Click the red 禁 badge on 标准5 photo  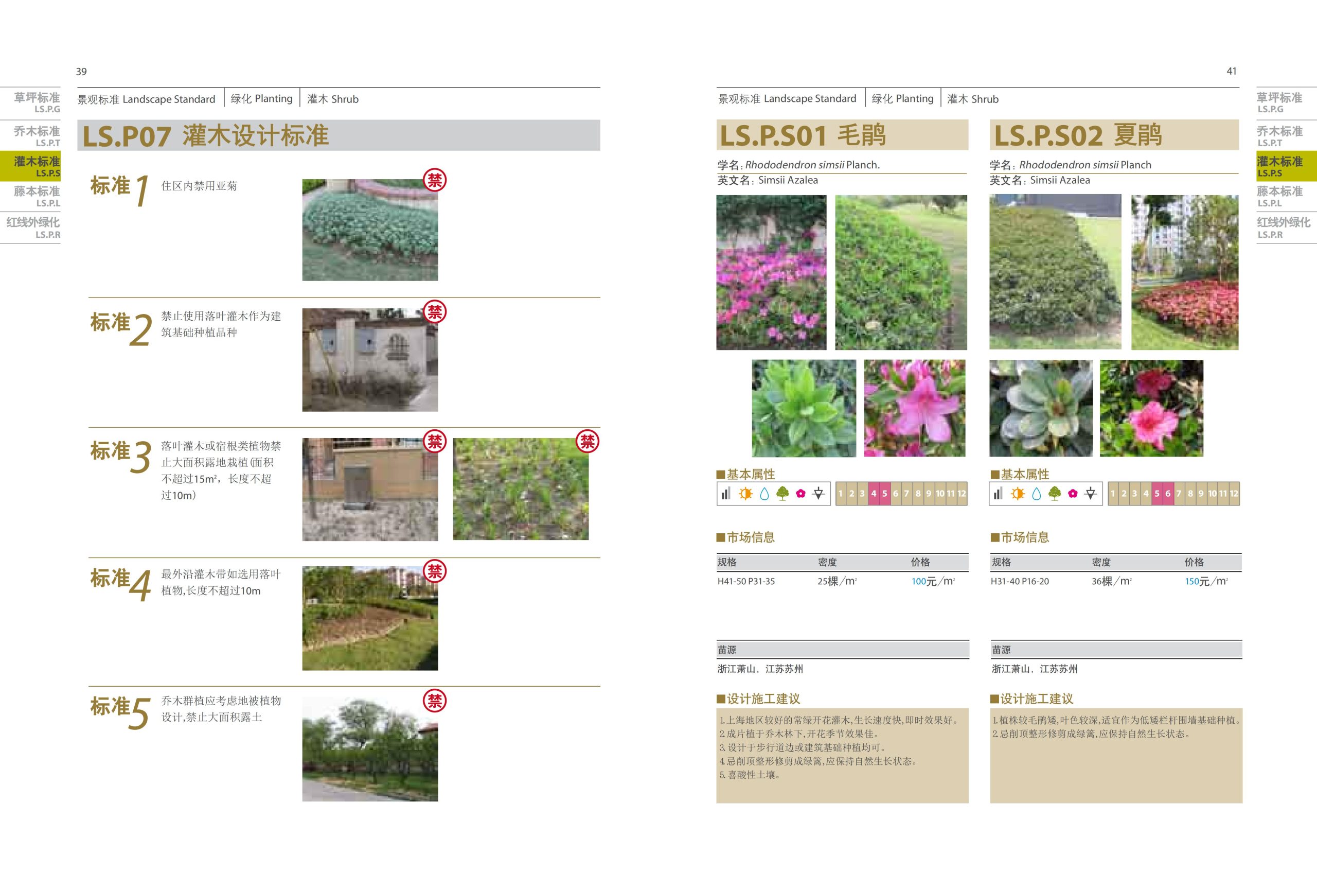(435, 701)
